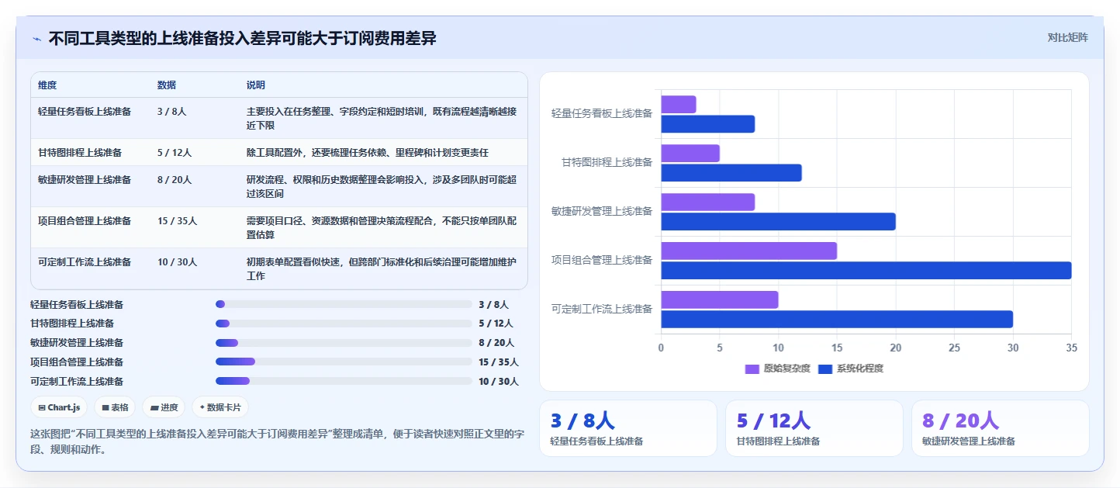Click the blue chart bar for 敏捷研发管理上线准备
Image resolution: width=1120 pixels, height=488 pixels.
click(778, 222)
